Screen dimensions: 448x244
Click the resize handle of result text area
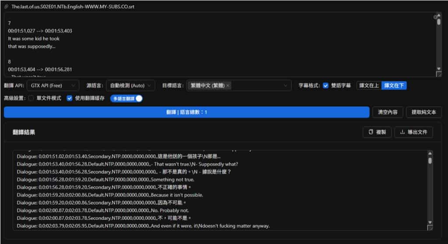pyautogui.click(x=430, y=227)
